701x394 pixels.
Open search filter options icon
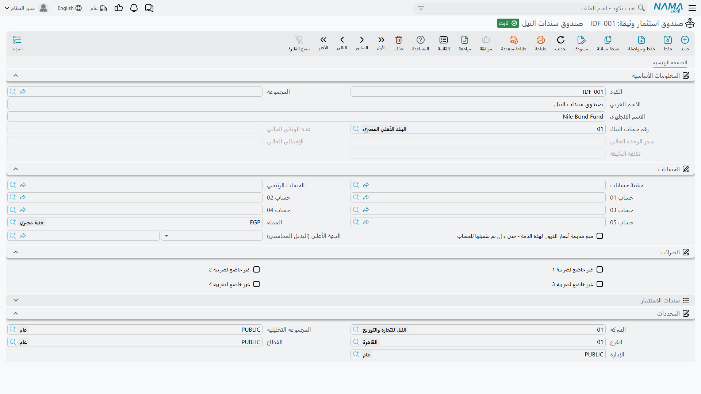point(421,8)
